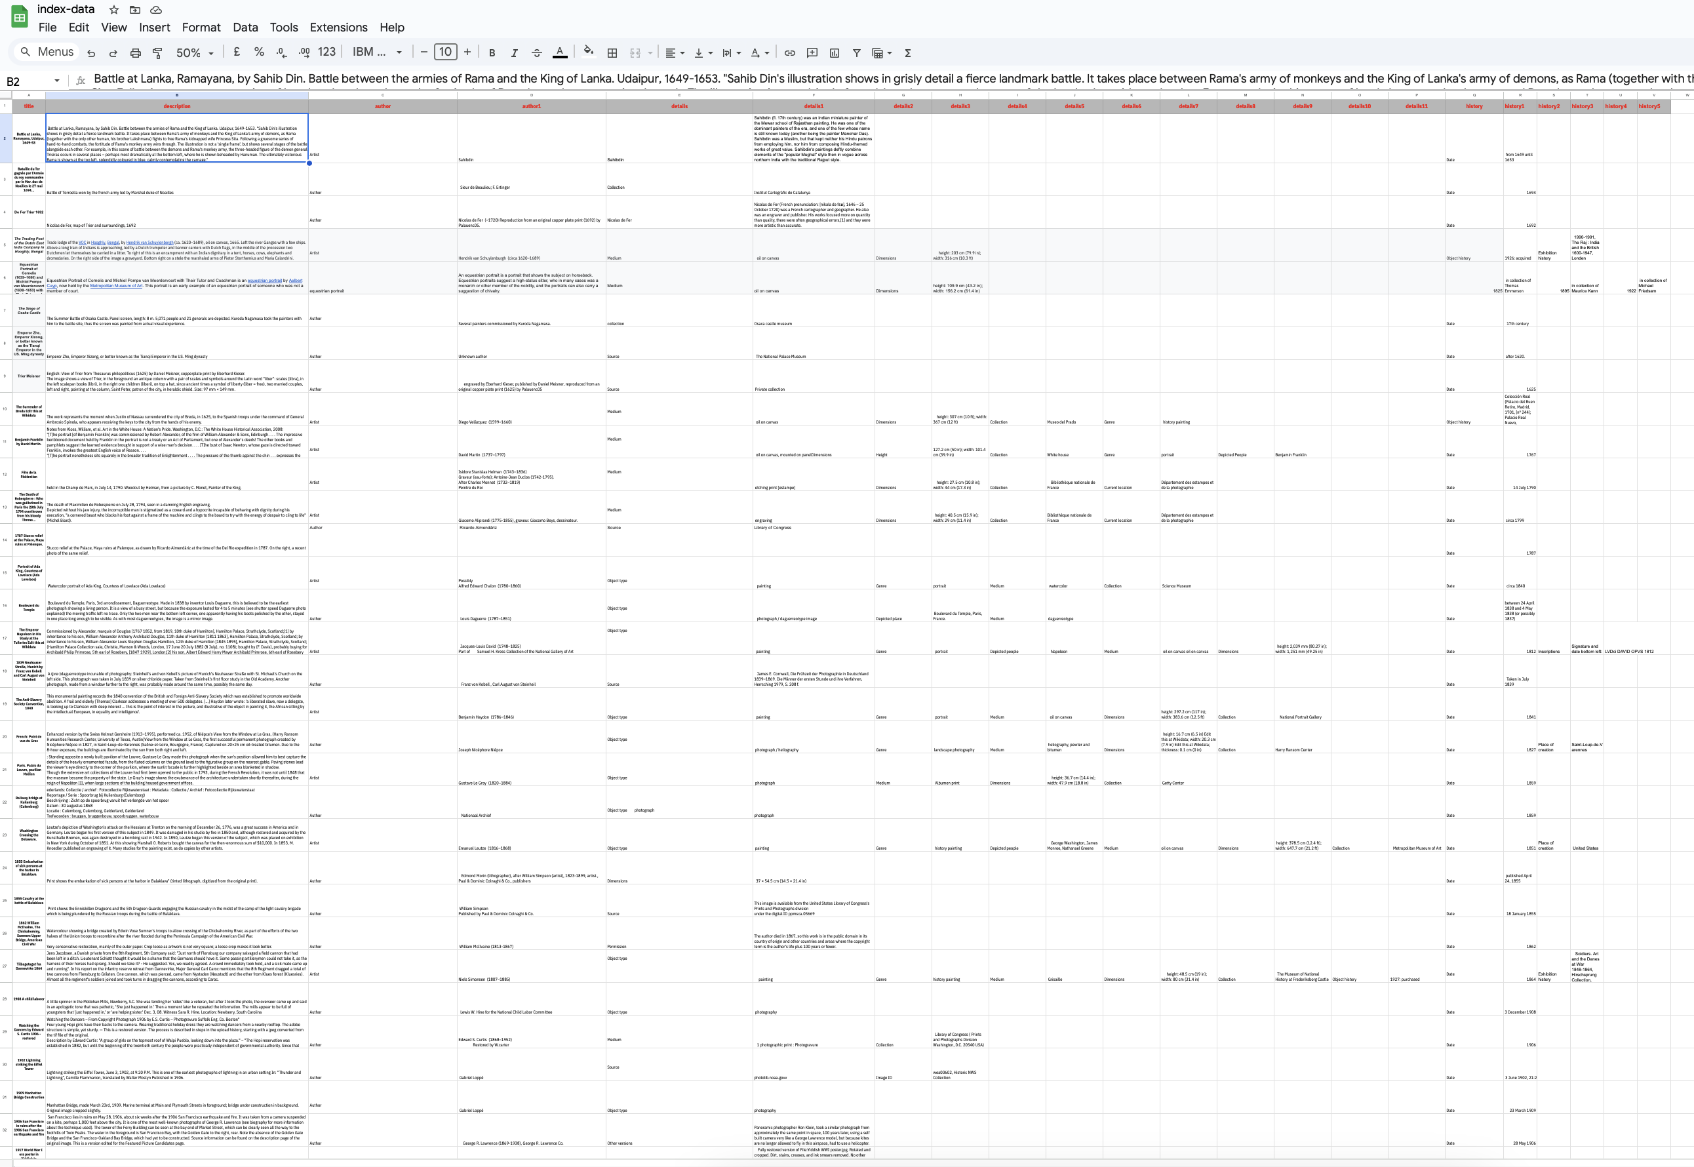Insert a chart via toolbar icon
This screenshot has width=1694, height=1167.
(834, 52)
